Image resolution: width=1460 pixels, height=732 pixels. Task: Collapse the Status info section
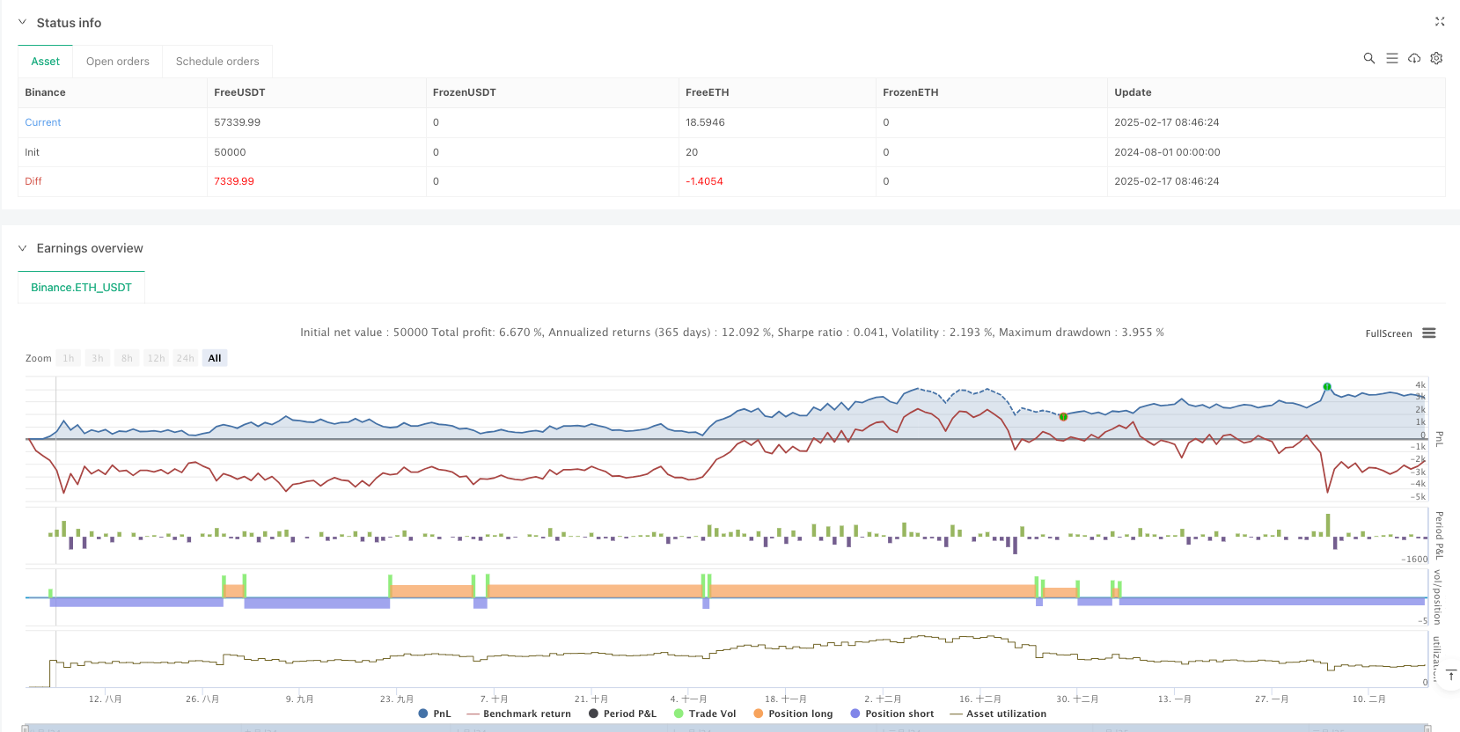point(23,23)
